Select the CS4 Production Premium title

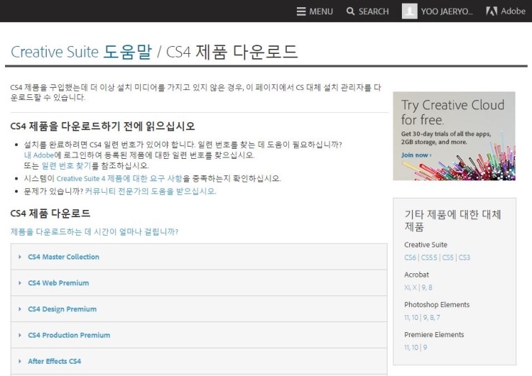tap(69, 335)
